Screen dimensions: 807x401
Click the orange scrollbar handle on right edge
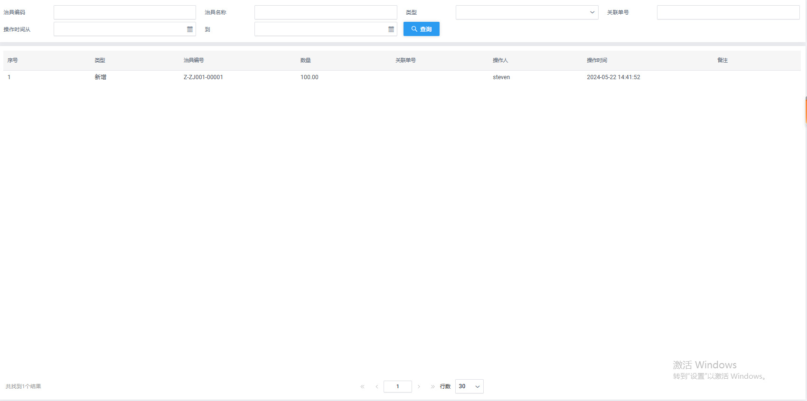click(806, 110)
